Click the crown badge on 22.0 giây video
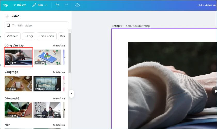 click(58, 89)
